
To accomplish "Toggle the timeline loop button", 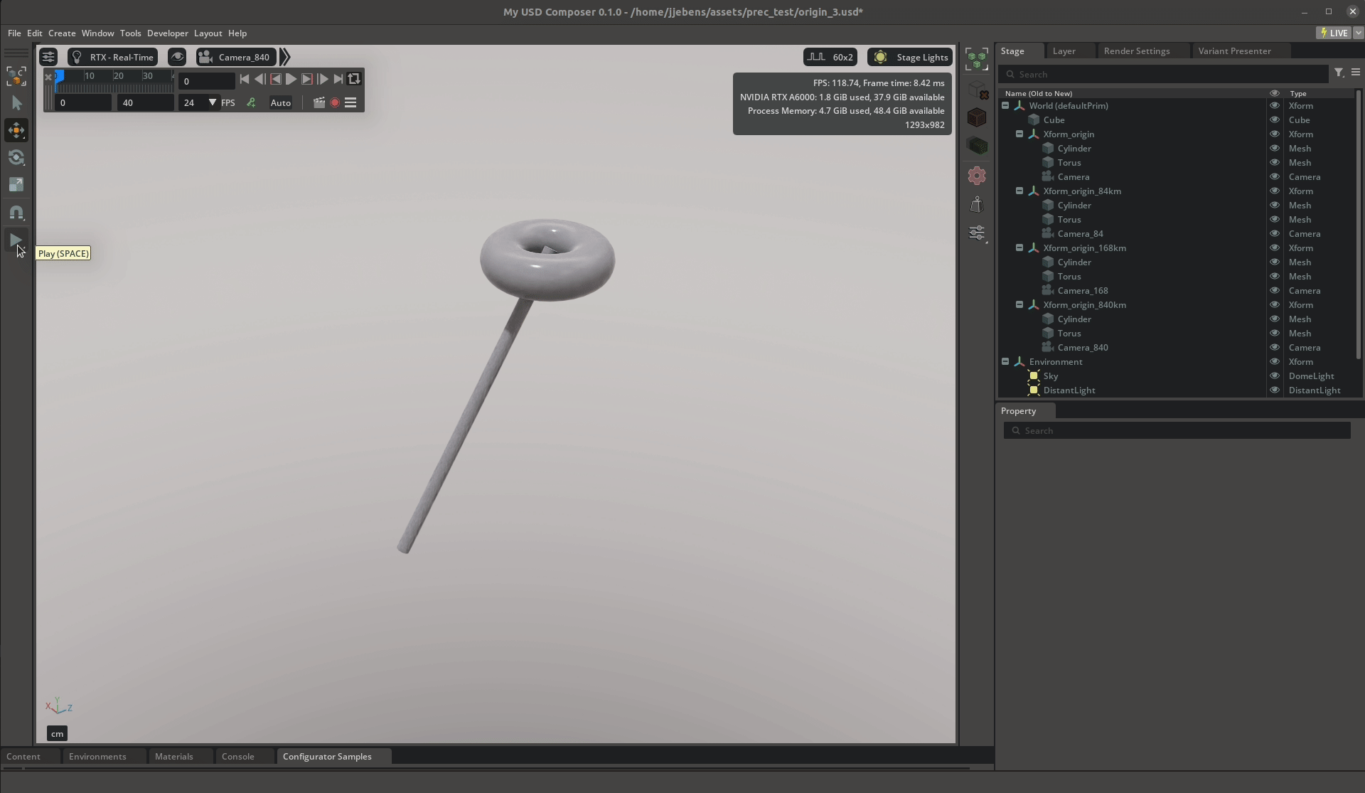I will click(x=354, y=79).
